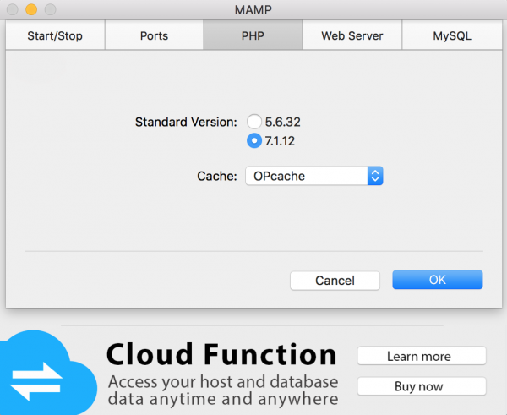Click the Cloud Function heading
Screen dimensions: 507x415
[x=221, y=354]
